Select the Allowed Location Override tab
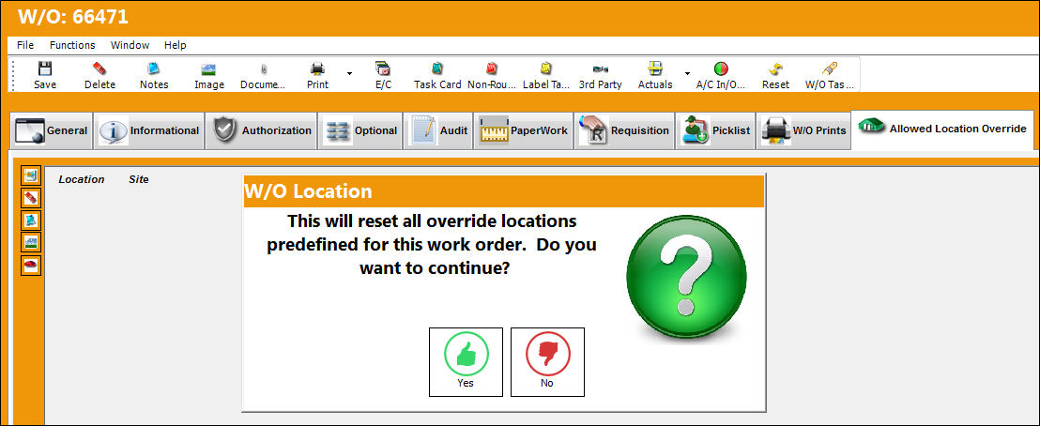The height and width of the screenshot is (426, 1040). tap(942, 129)
